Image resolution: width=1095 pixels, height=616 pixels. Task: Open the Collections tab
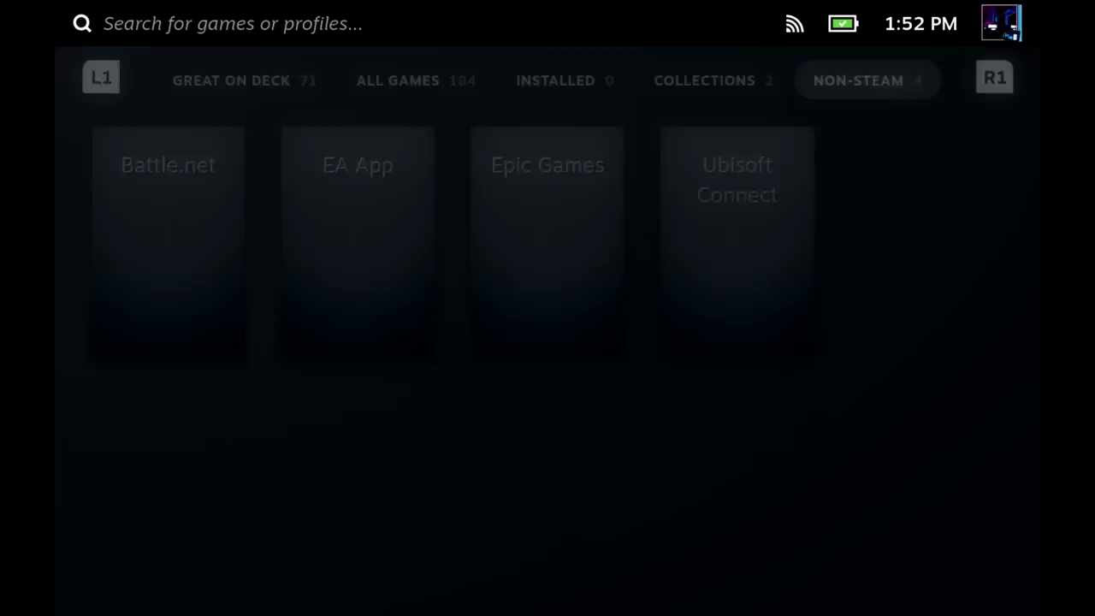[713, 80]
